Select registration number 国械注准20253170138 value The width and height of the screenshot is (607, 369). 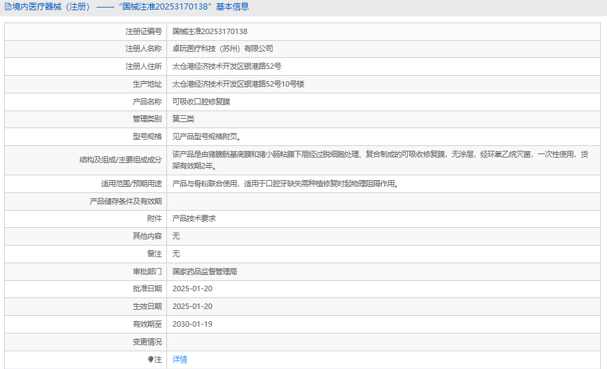pos(210,31)
